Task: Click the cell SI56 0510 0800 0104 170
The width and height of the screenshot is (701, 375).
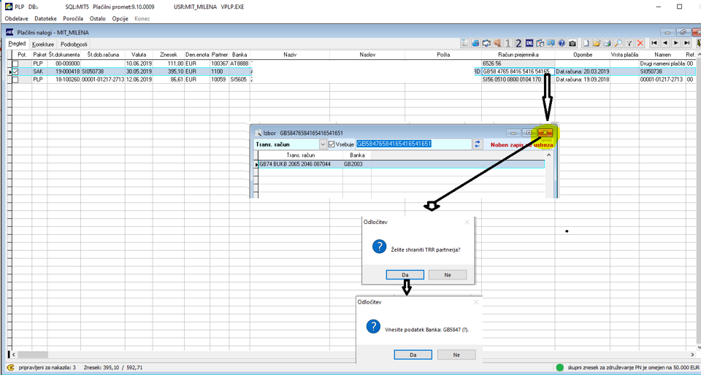Action: [518, 79]
